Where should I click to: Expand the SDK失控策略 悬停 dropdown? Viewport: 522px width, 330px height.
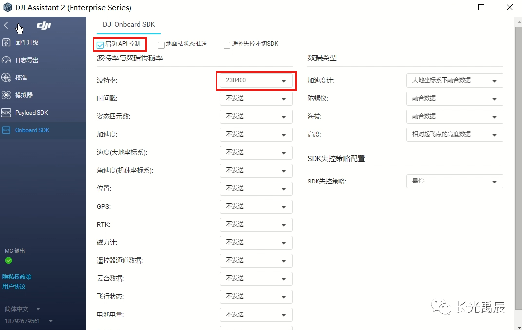(x=454, y=181)
